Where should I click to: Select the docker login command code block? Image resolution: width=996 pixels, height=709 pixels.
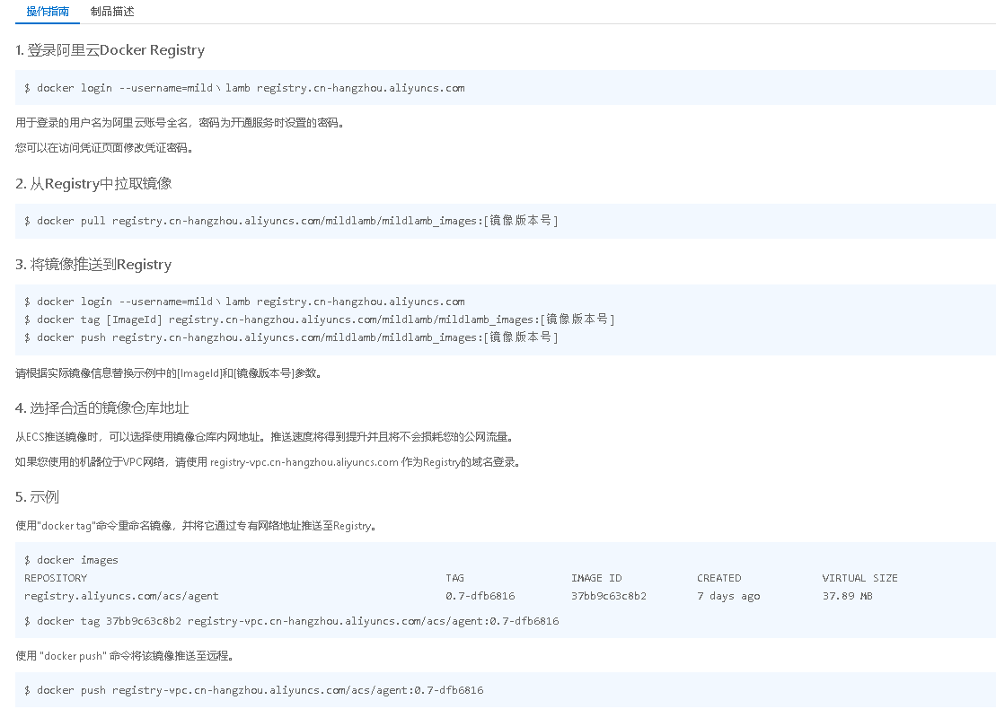click(243, 88)
